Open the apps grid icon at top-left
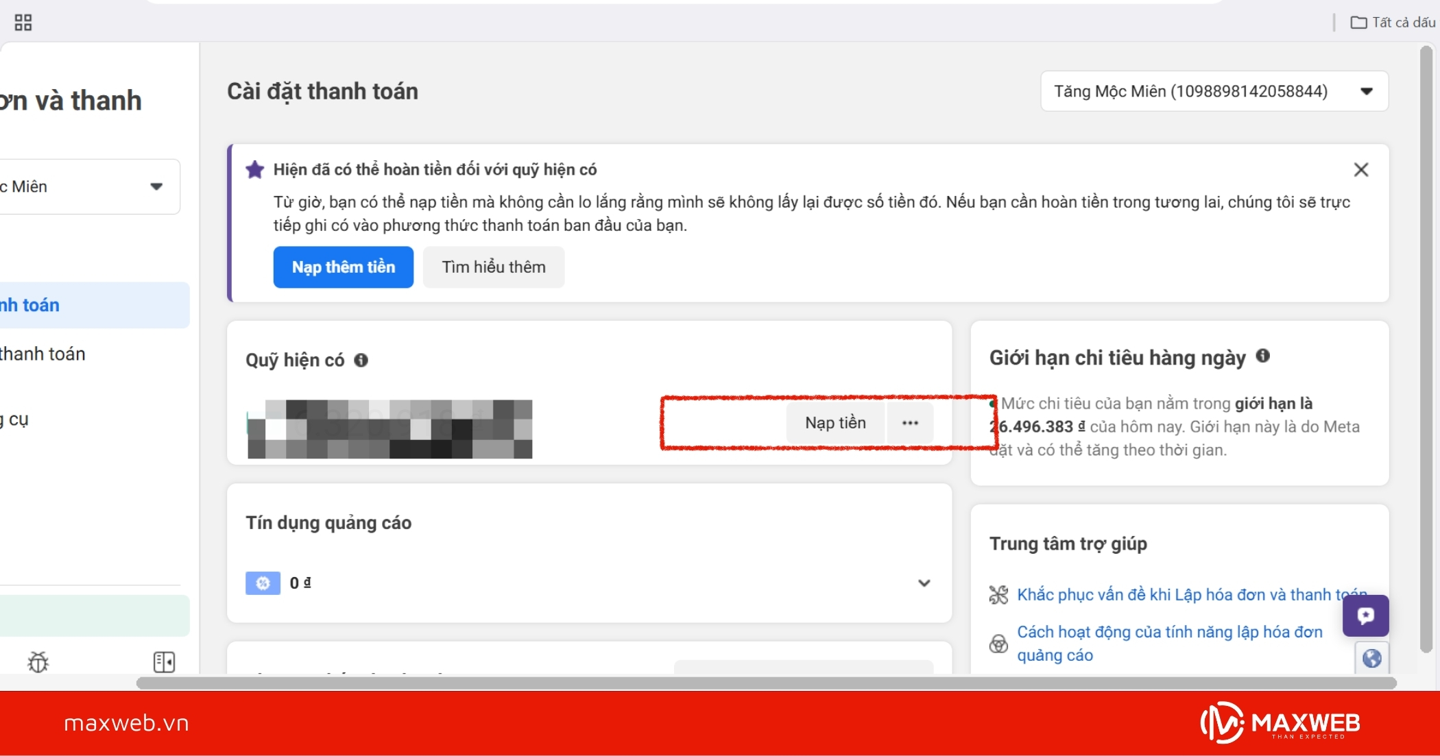The width and height of the screenshot is (1440, 756). [x=23, y=23]
